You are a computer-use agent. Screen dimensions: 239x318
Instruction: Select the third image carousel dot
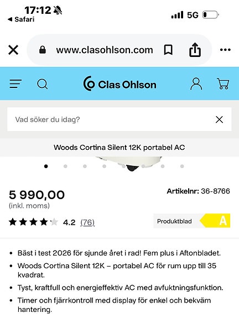pos(85,166)
